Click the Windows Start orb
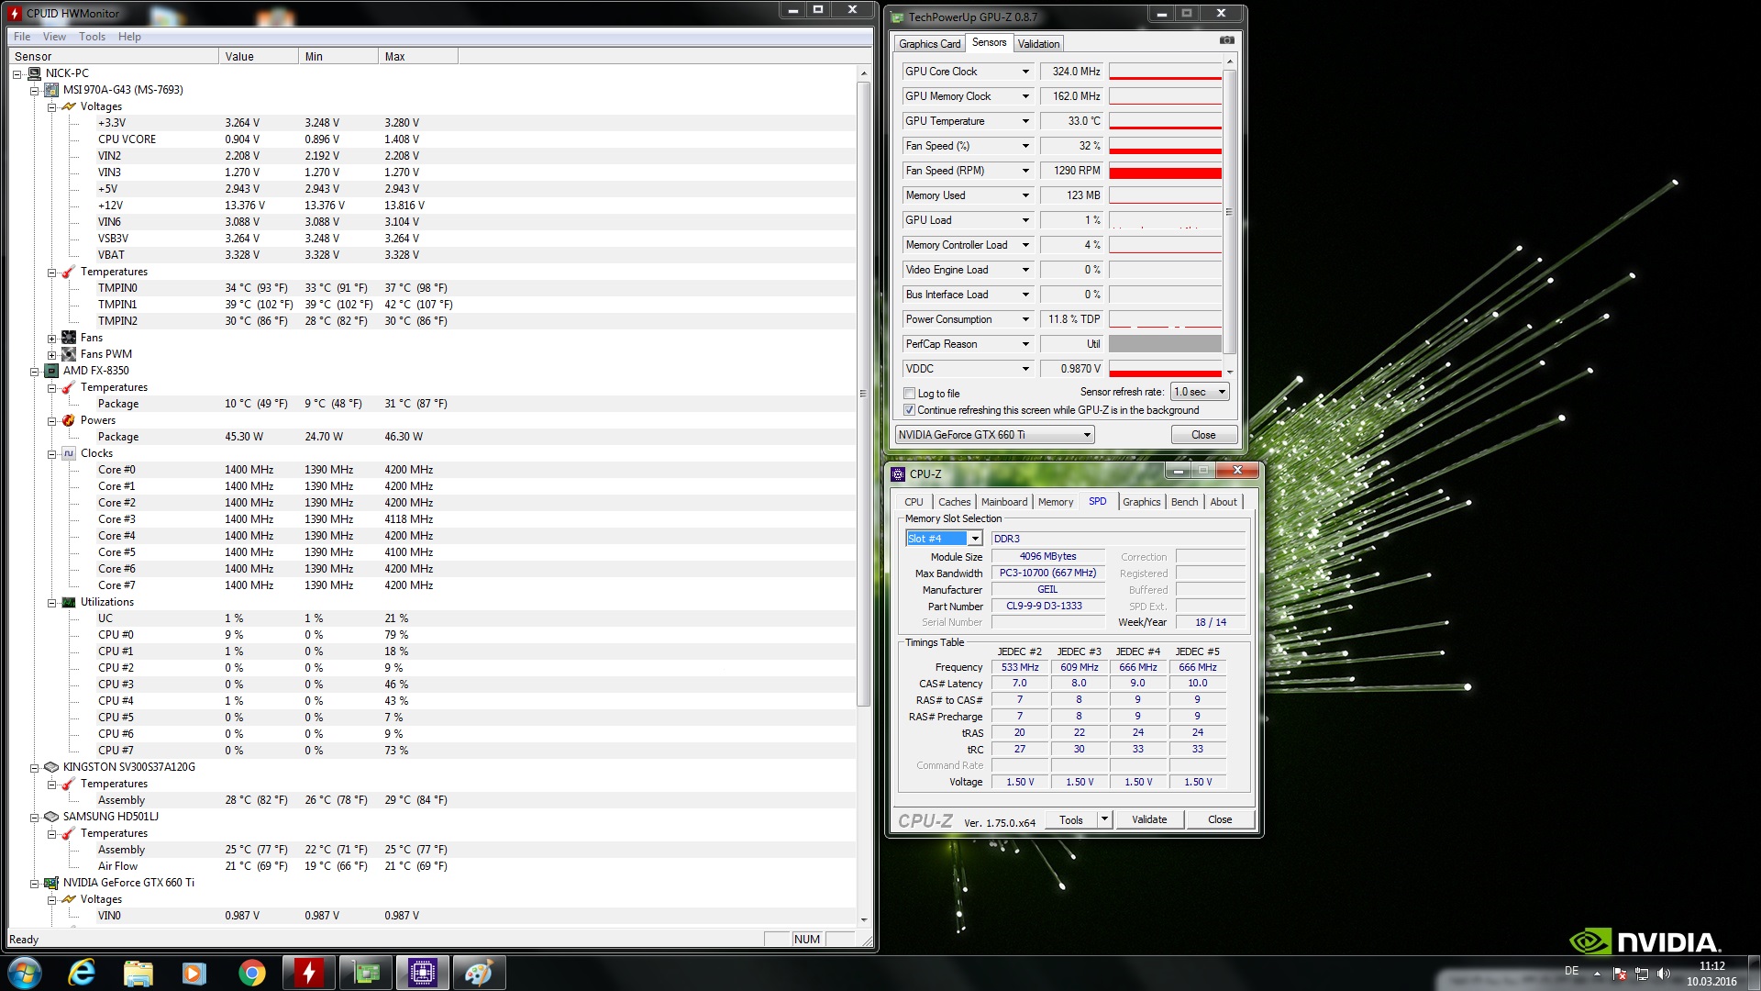This screenshot has height=991, width=1761. click(25, 973)
